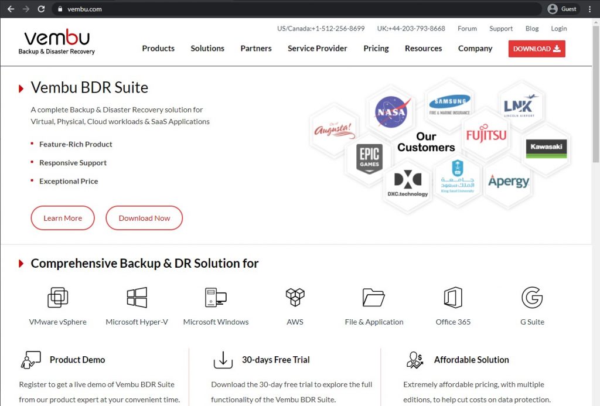The width and height of the screenshot is (600, 406).
Task: Click the G Suite icon
Action: (x=532, y=298)
